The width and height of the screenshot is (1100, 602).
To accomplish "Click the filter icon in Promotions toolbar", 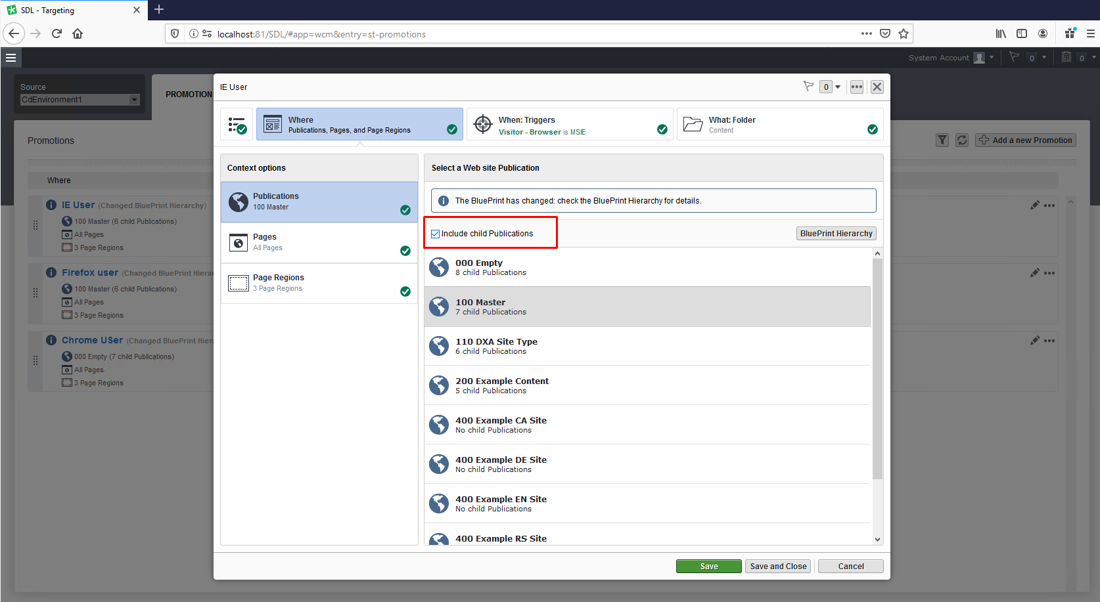I will 942,140.
